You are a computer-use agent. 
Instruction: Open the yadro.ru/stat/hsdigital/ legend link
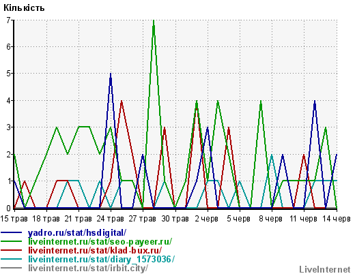[77, 233]
